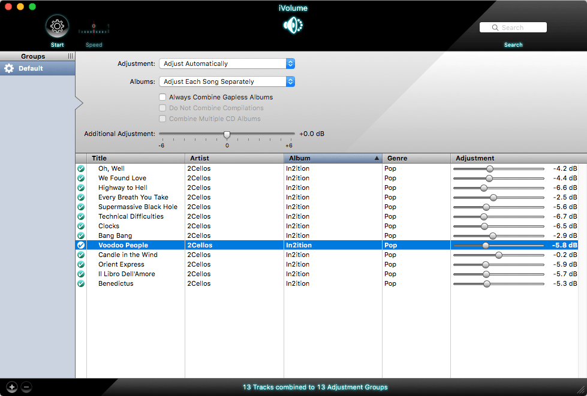
Task: Click the Additional Adjustment slider handle
Action: pyautogui.click(x=227, y=134)
